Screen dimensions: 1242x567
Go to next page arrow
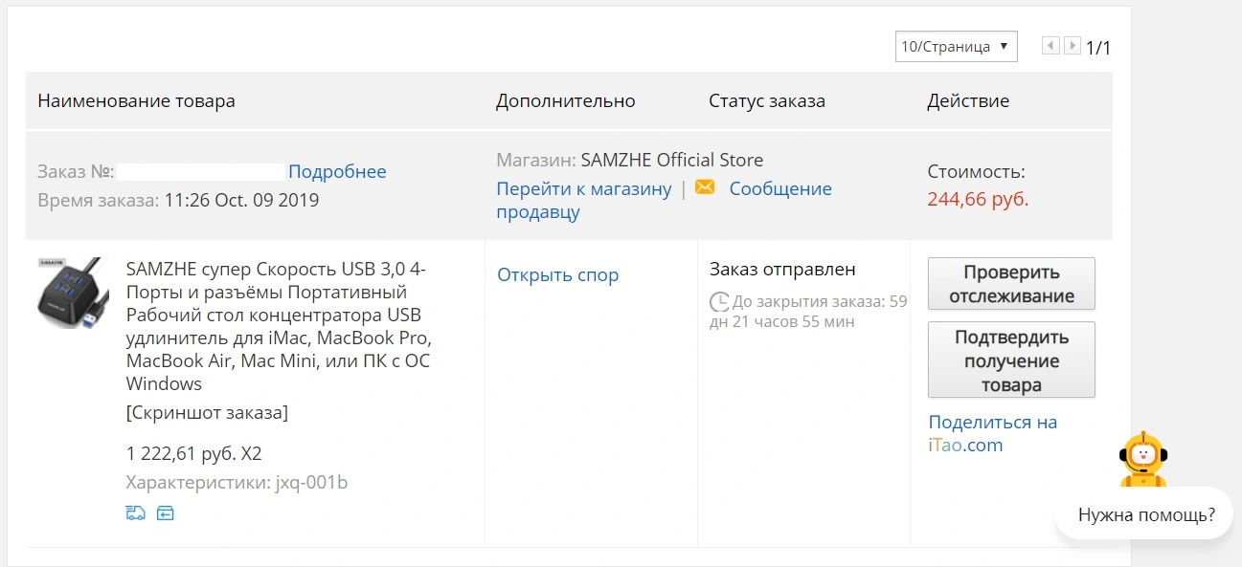click(1073, 46)
